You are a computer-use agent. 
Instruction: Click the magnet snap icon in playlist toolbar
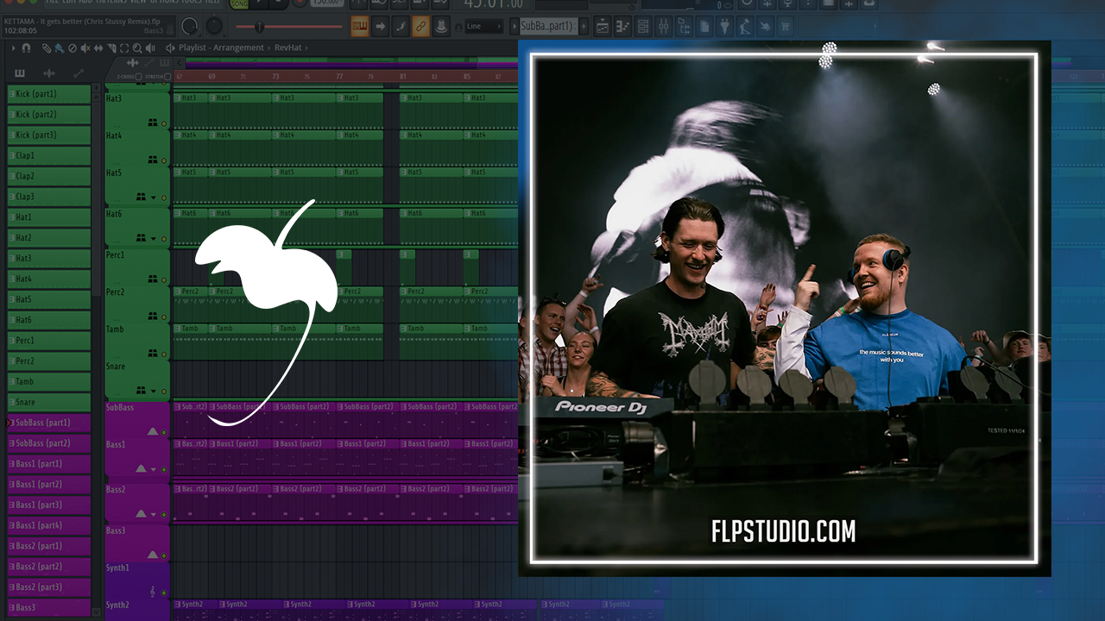tap(26, 48)
